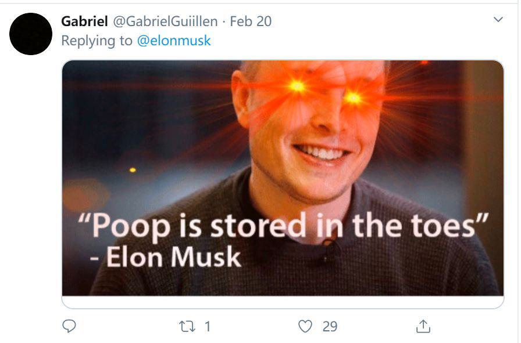Open the tweet via Feb 20 timestamp
This screenshot has width=521, height=343.
251,21
